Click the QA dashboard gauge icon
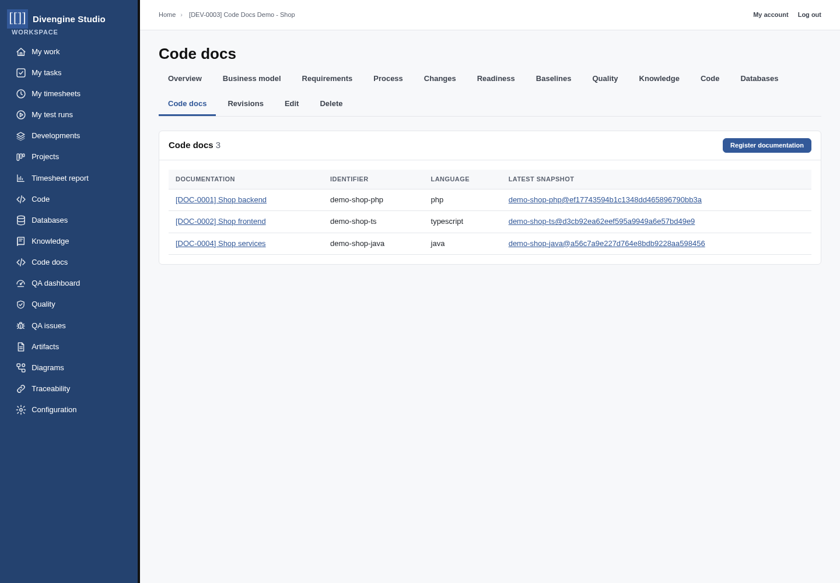The image size is (840, 583). point(21,283)
